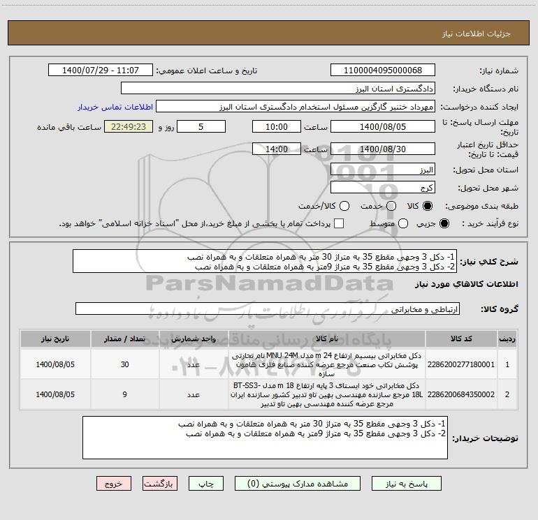
Task: Open اطلاعات تماس خریدار link
Action: coord(115,107)
